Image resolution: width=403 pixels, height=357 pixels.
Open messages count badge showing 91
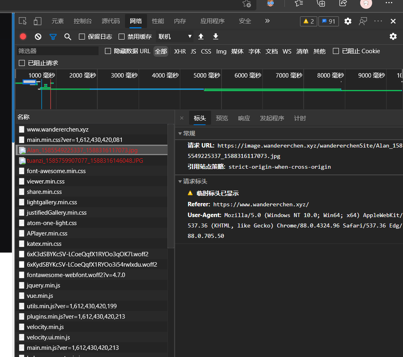coord(329,21)
